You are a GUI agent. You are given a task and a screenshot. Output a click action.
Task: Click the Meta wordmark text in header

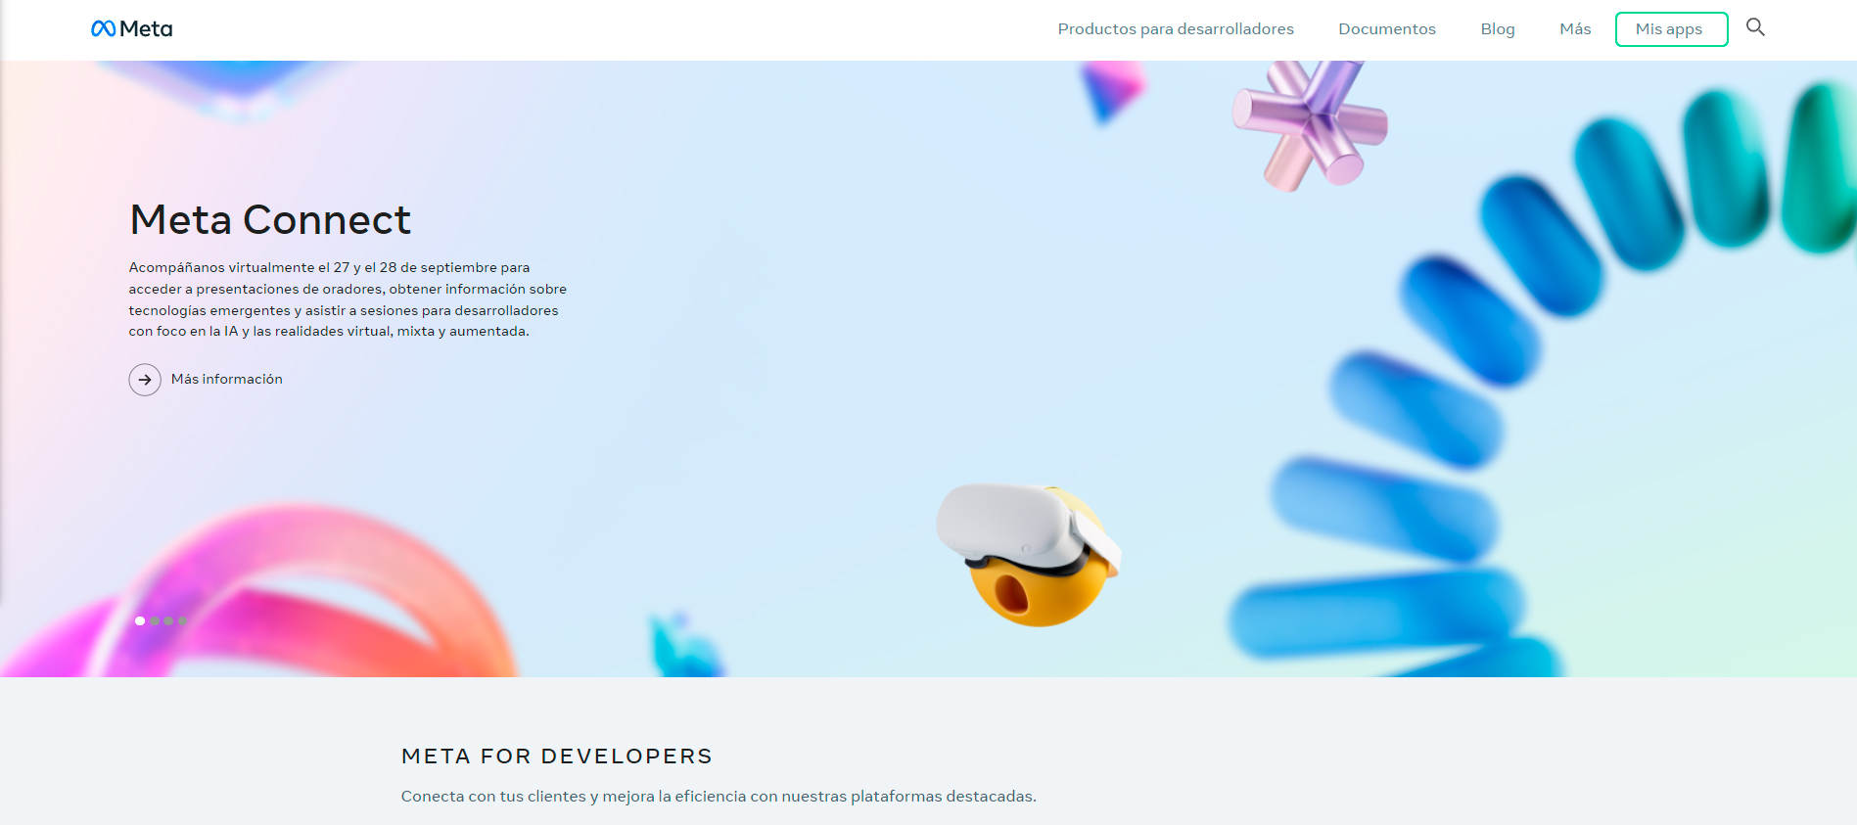tap(146, 29)
